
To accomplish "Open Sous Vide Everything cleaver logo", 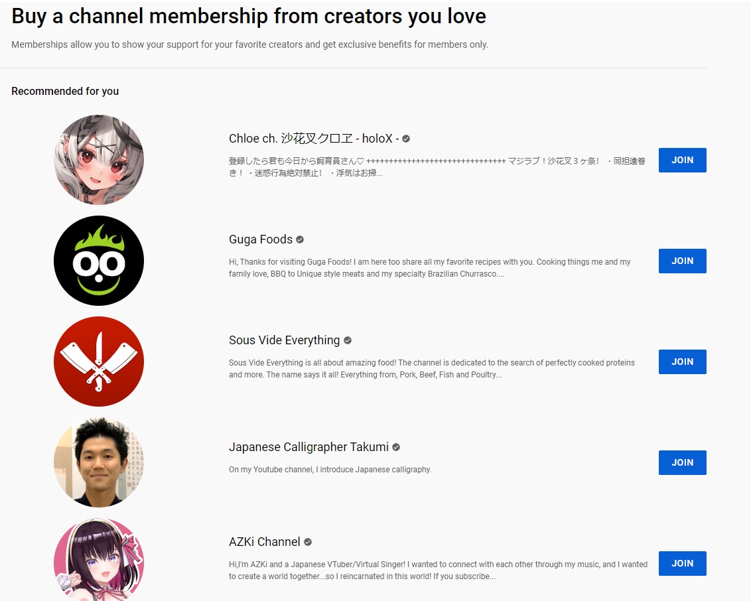I will tap(99, 362).
